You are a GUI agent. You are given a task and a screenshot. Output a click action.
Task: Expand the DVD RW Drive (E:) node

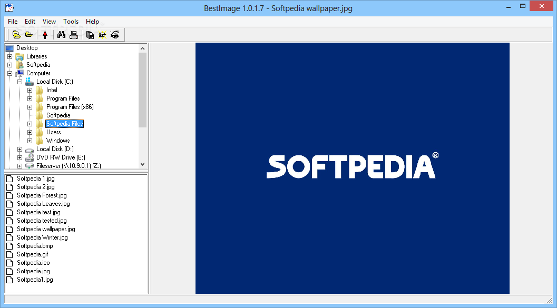pyautogui.click(x=19, y=157)
